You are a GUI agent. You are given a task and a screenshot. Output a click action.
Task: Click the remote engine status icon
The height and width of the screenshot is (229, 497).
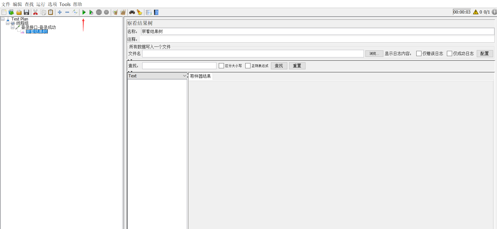(494, 12)
